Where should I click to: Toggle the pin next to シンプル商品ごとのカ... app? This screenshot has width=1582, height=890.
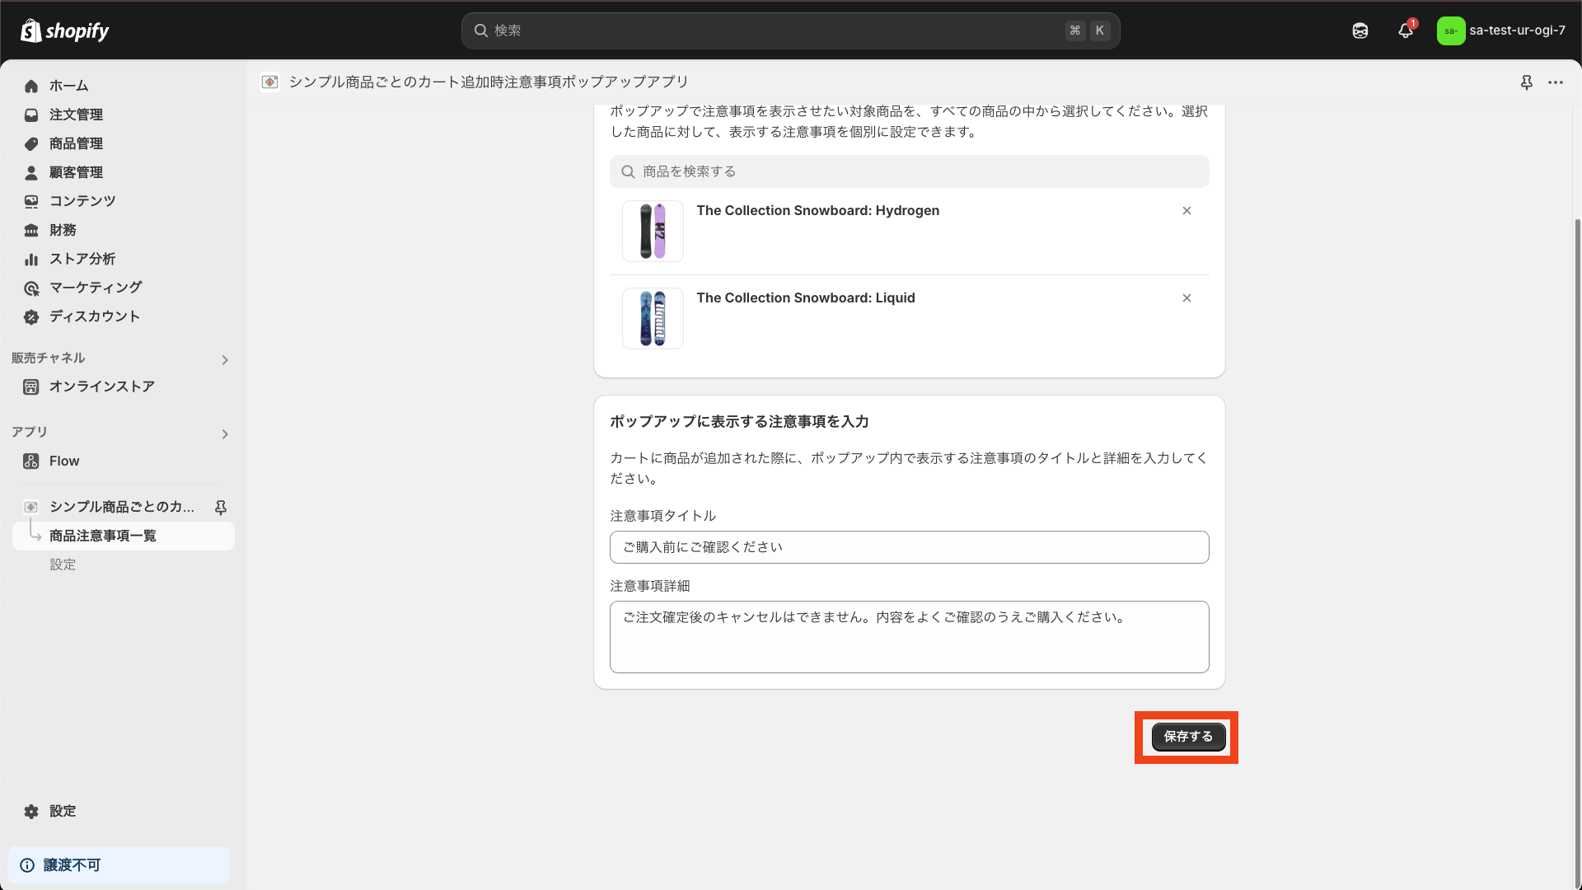(220, 507)
